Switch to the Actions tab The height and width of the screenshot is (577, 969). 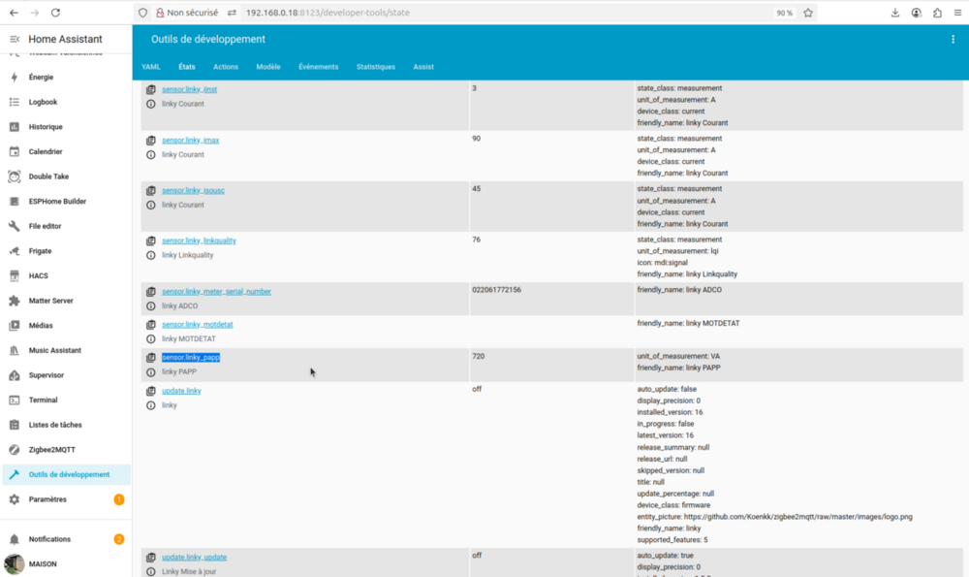pyautogui.click(x=226, y=67)
